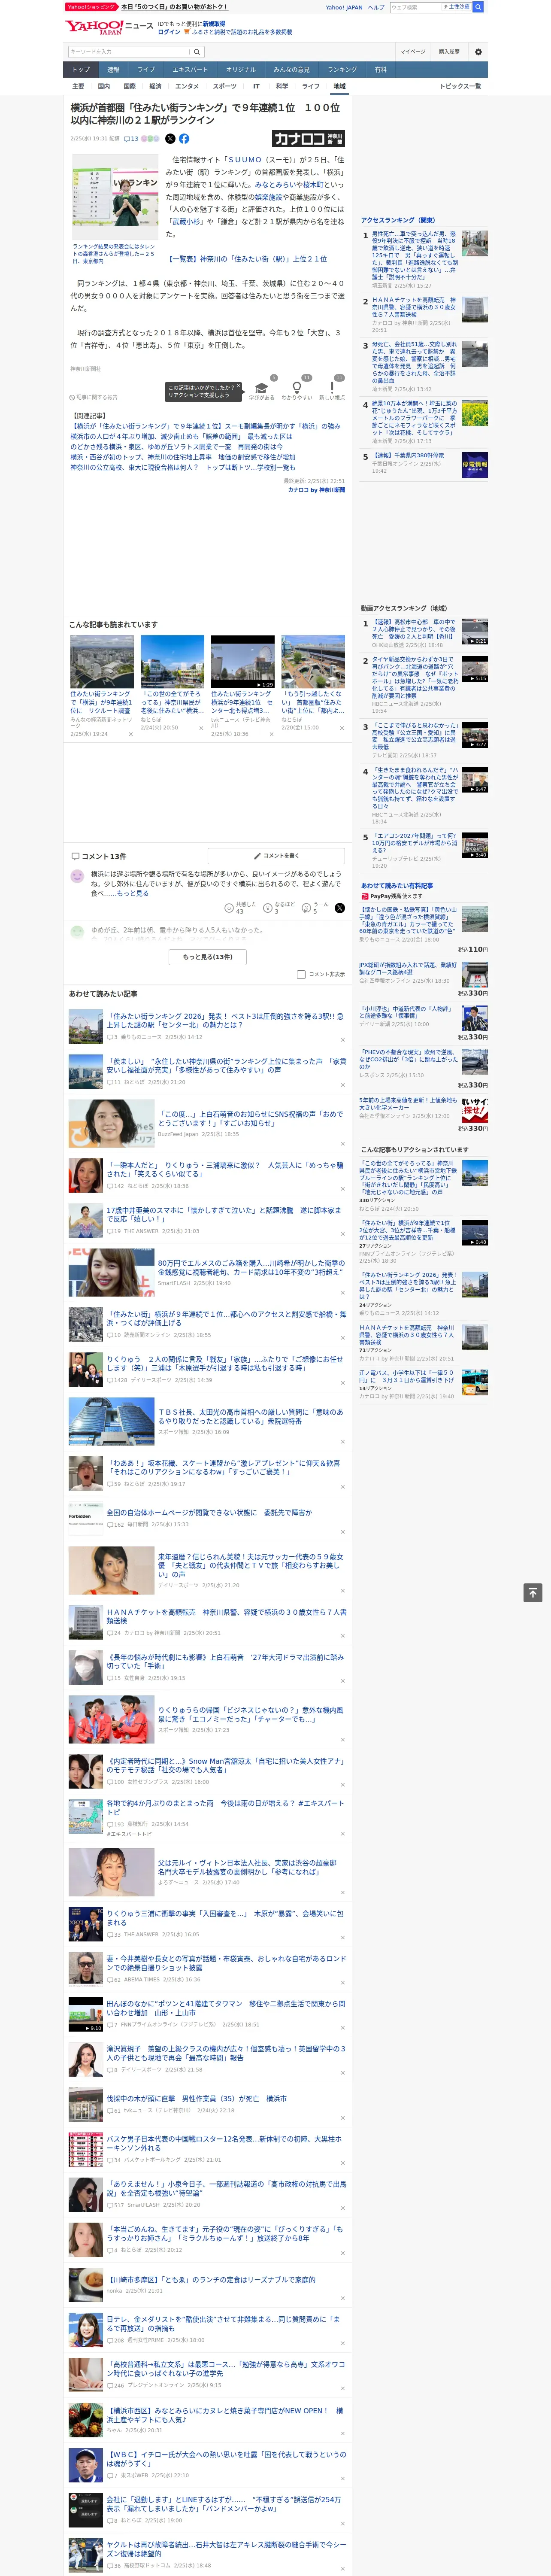
Task: Share the article on Facebook
Action: click(x=184, y=139)
